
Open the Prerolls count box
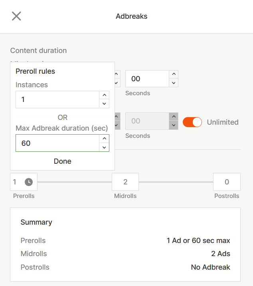(16, 182)
